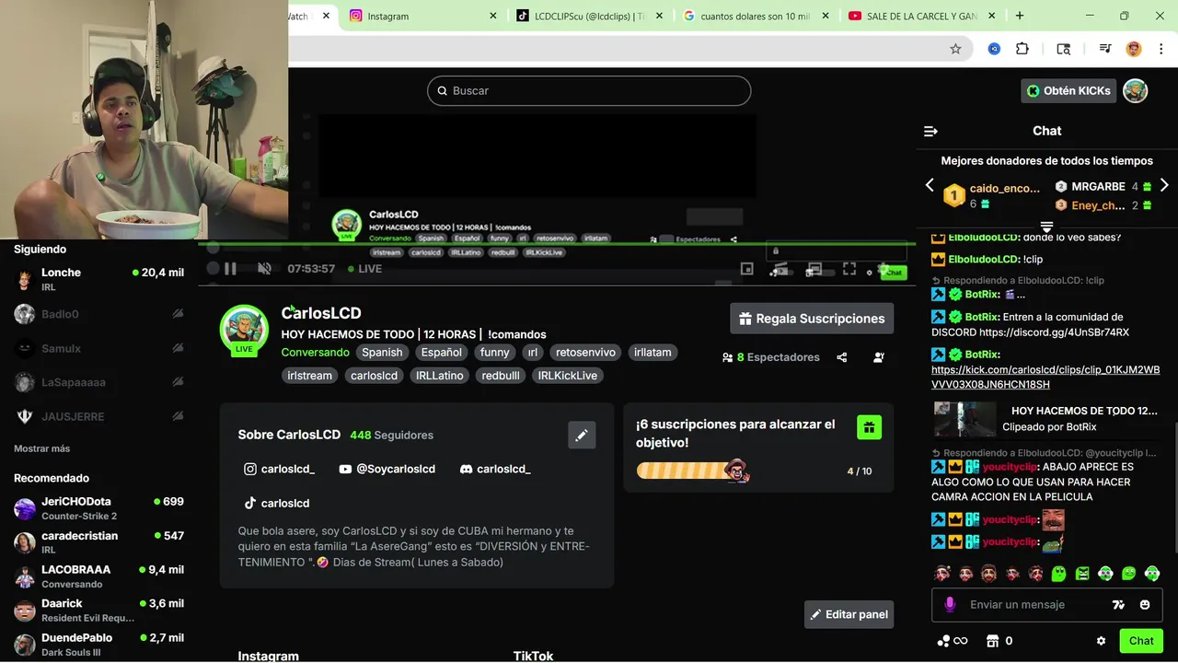Click the Español tag
1178x663 pixels.
(x=442, y=352)
